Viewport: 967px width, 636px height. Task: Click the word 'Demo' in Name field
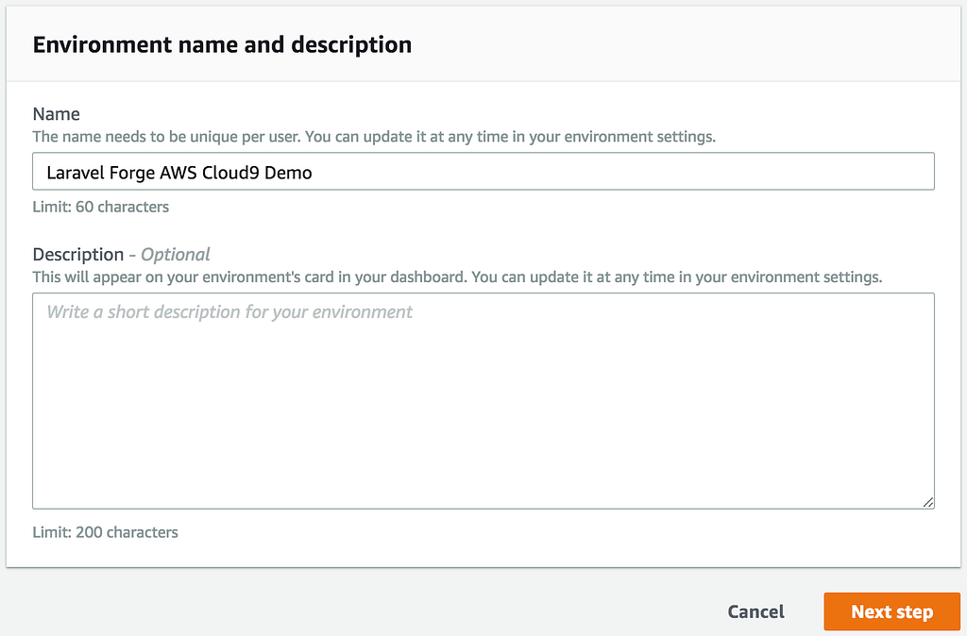[290, 173]
